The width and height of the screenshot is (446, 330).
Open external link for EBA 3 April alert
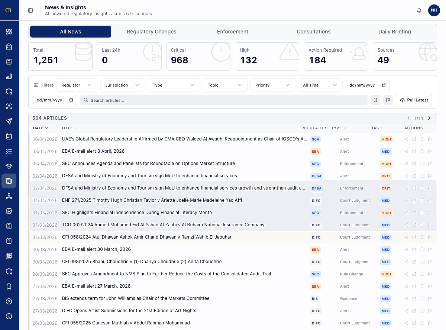[414, 152]
